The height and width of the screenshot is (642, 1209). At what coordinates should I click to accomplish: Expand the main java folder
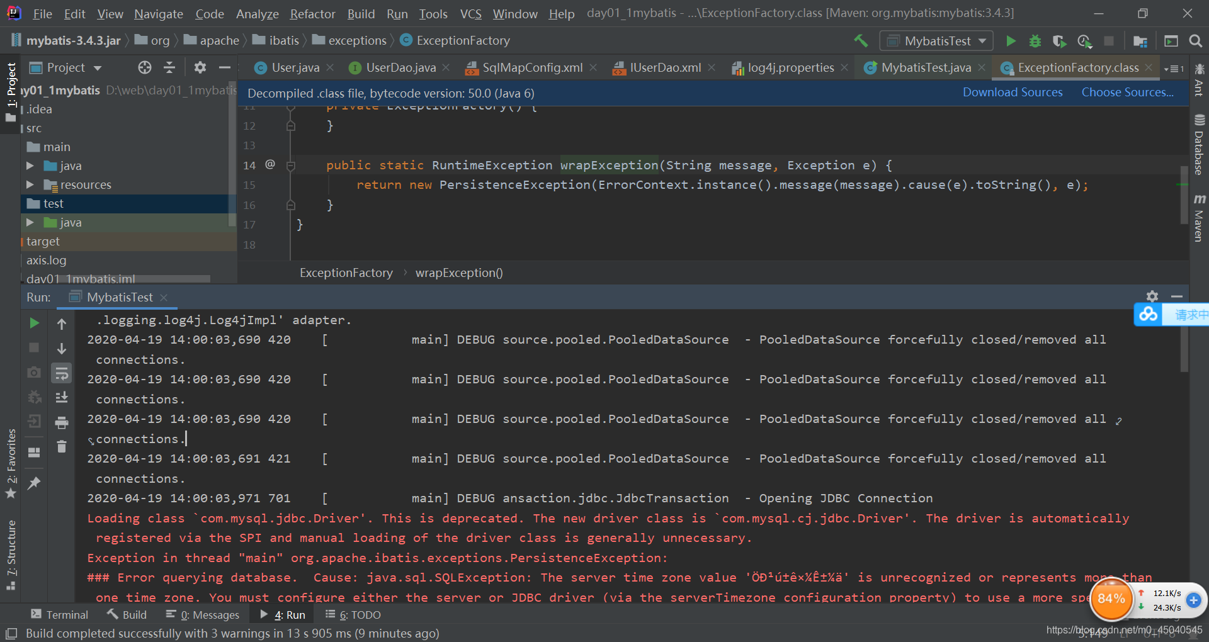pos(30,166)
